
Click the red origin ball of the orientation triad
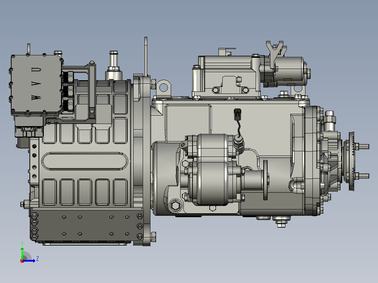22,261
